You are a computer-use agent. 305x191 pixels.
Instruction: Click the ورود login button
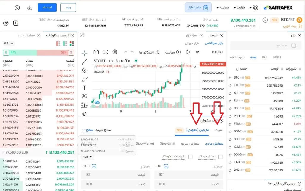[x=68, y=7]
